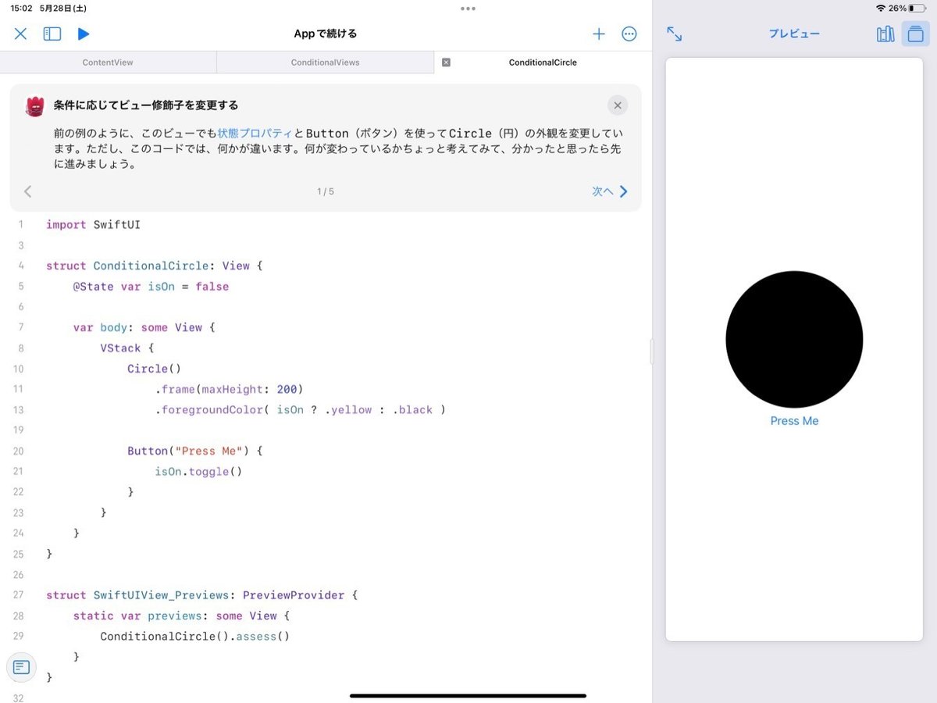Click '@State var isOn = false' line
Image resolution: width=937 pixels, height=703 pixels.
point(151,287)
